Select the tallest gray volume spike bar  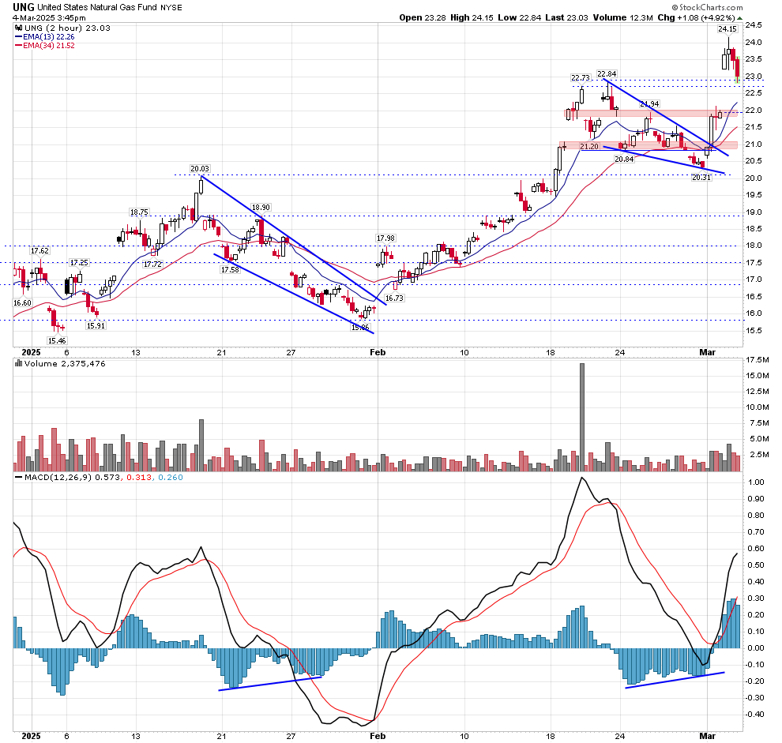pos(582,416)
